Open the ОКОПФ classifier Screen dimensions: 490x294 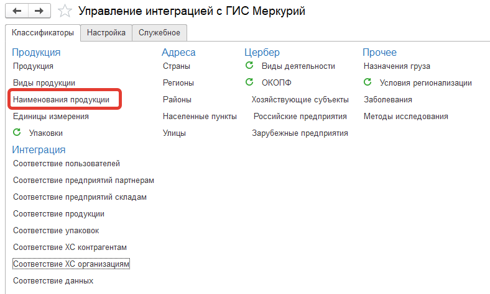coord(277,83)
